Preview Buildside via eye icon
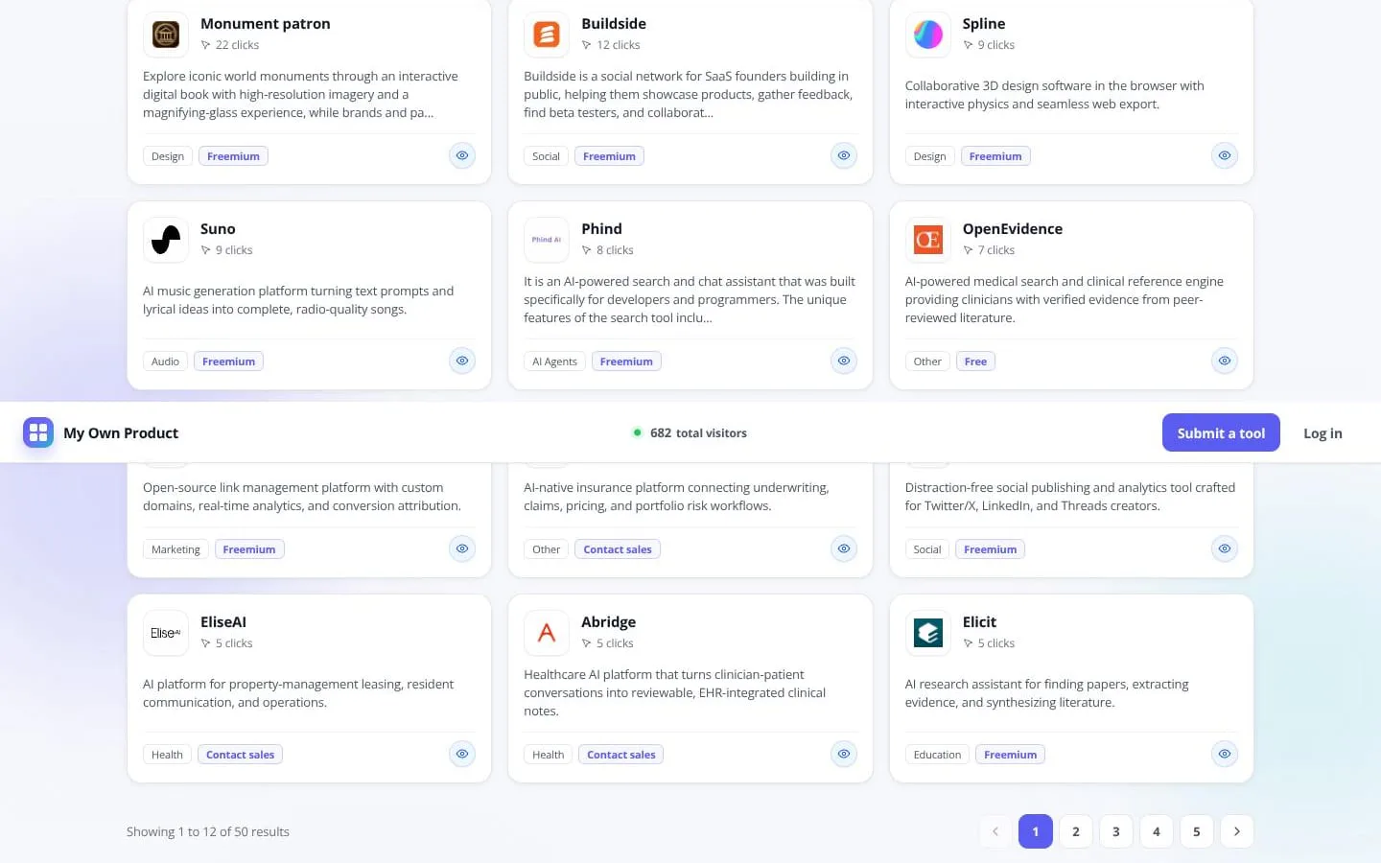The height and width of the screenshot is (863, 1381). coord(844,155)
